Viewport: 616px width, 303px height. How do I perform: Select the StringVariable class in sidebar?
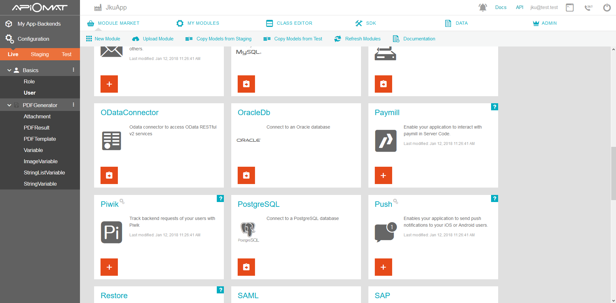40,184
